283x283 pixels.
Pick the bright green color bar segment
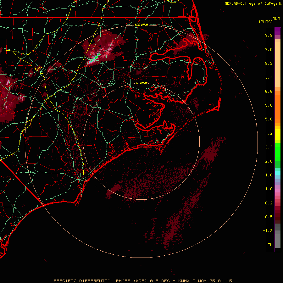(278, 152)
